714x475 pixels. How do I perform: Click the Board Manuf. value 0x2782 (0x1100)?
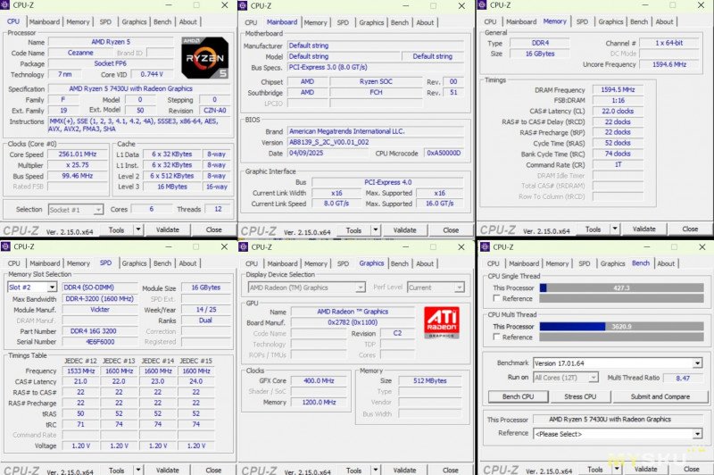click(353, 322)
